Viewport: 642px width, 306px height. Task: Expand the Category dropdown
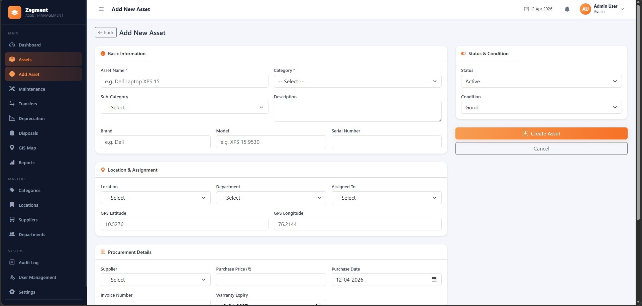click(357, 81)
